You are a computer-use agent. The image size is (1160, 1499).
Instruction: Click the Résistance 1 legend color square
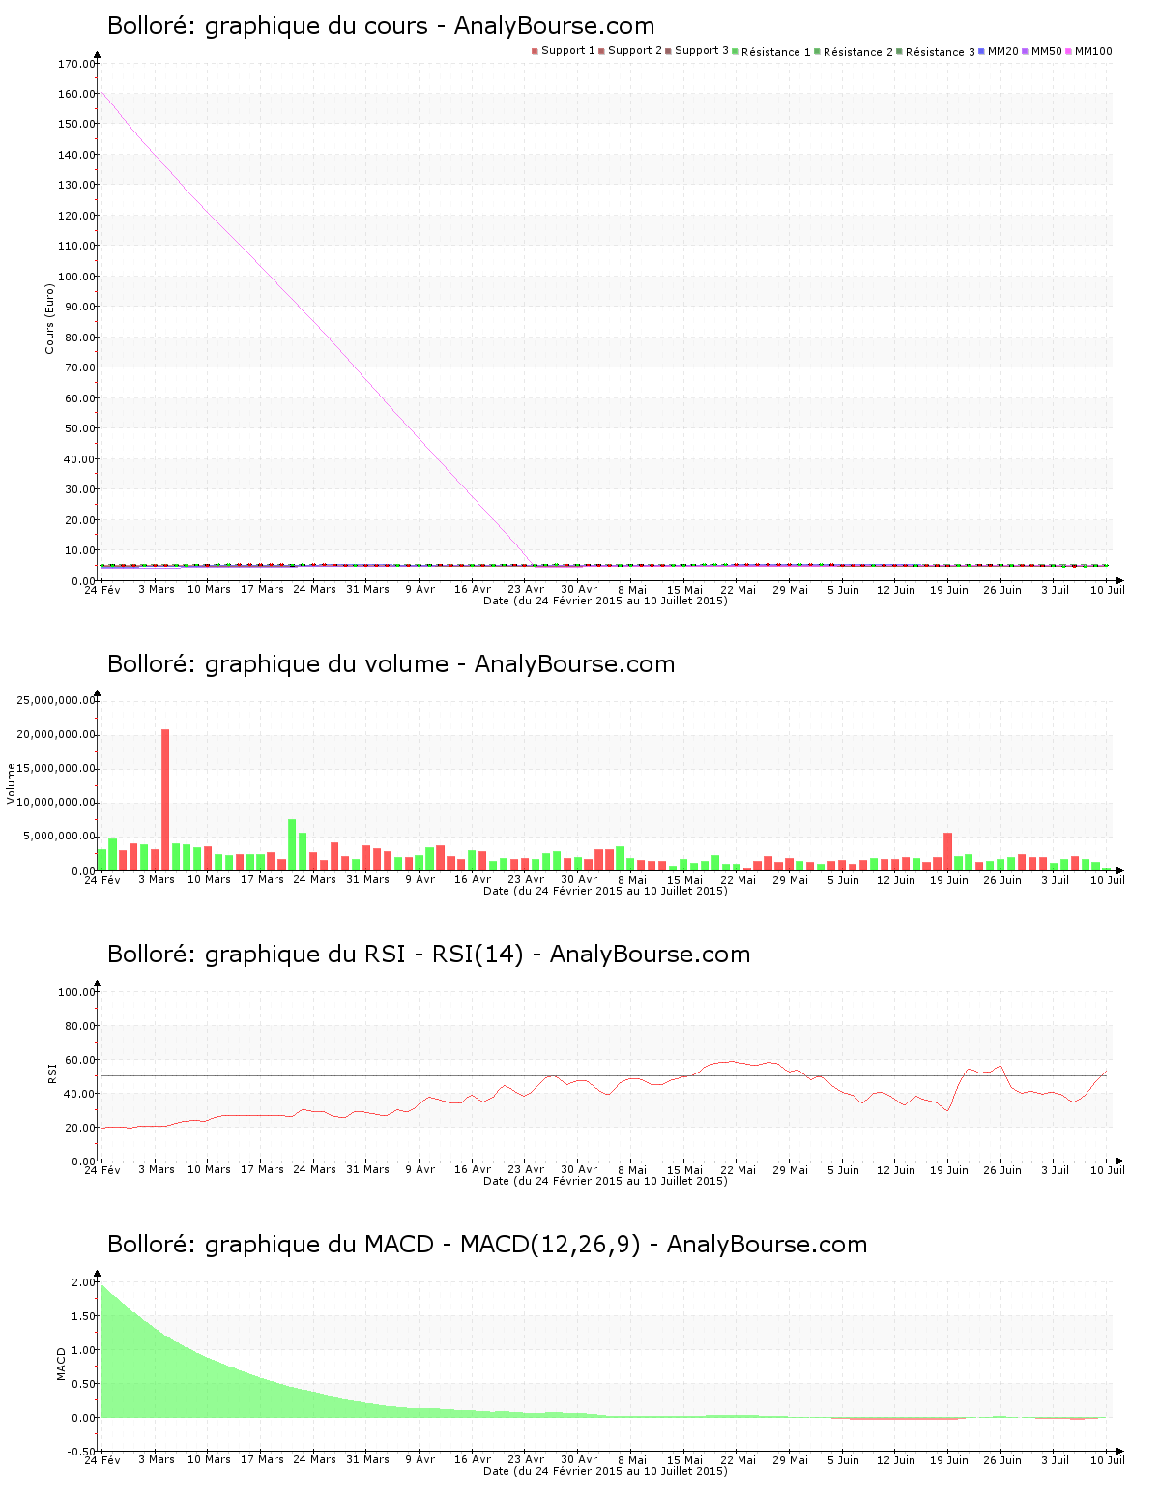(x=736, y=51)
